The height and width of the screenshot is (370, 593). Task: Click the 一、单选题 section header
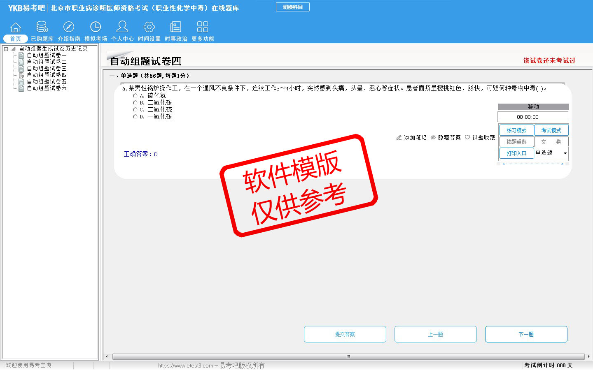pyautogui.click(x=149, y=76)
